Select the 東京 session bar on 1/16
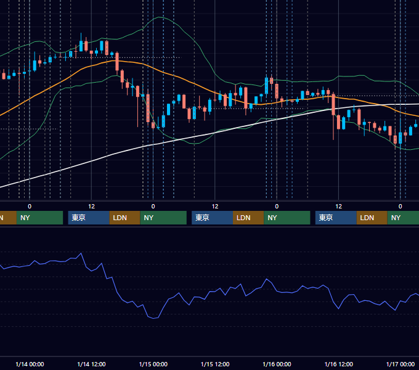This screenshot has height=370, width=419. (336, 218)
